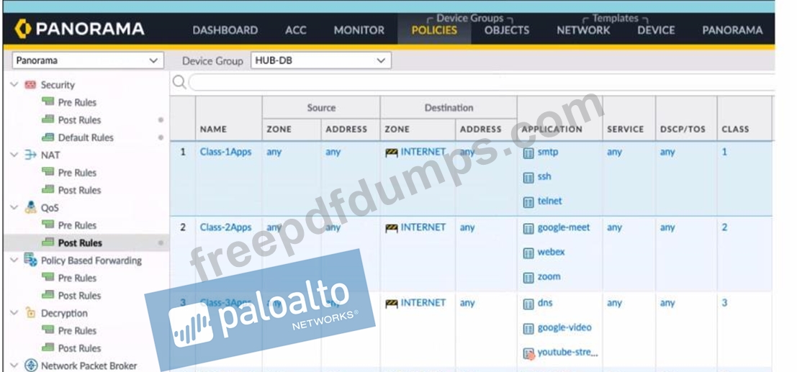Click the Network Packet Broker icon

click(x=30, y=366)
